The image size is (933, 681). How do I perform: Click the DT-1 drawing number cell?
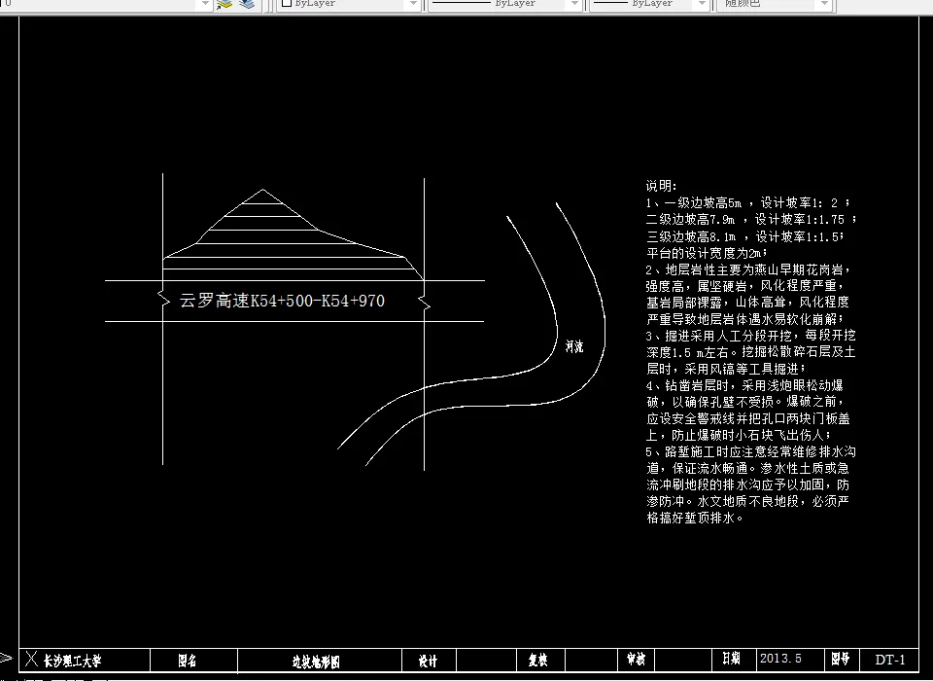pyautogui.click(x=891, y=660)
